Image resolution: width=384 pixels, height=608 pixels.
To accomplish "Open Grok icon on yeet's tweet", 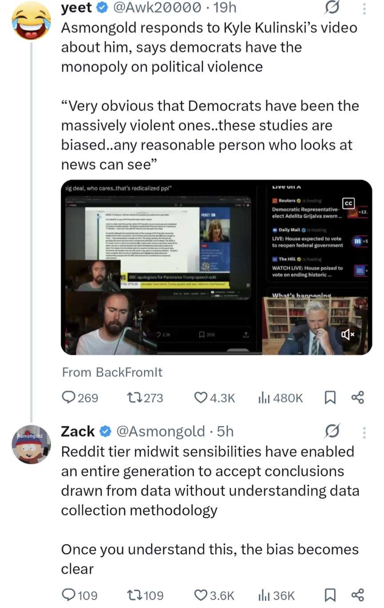I will click(x=333, y=8).
